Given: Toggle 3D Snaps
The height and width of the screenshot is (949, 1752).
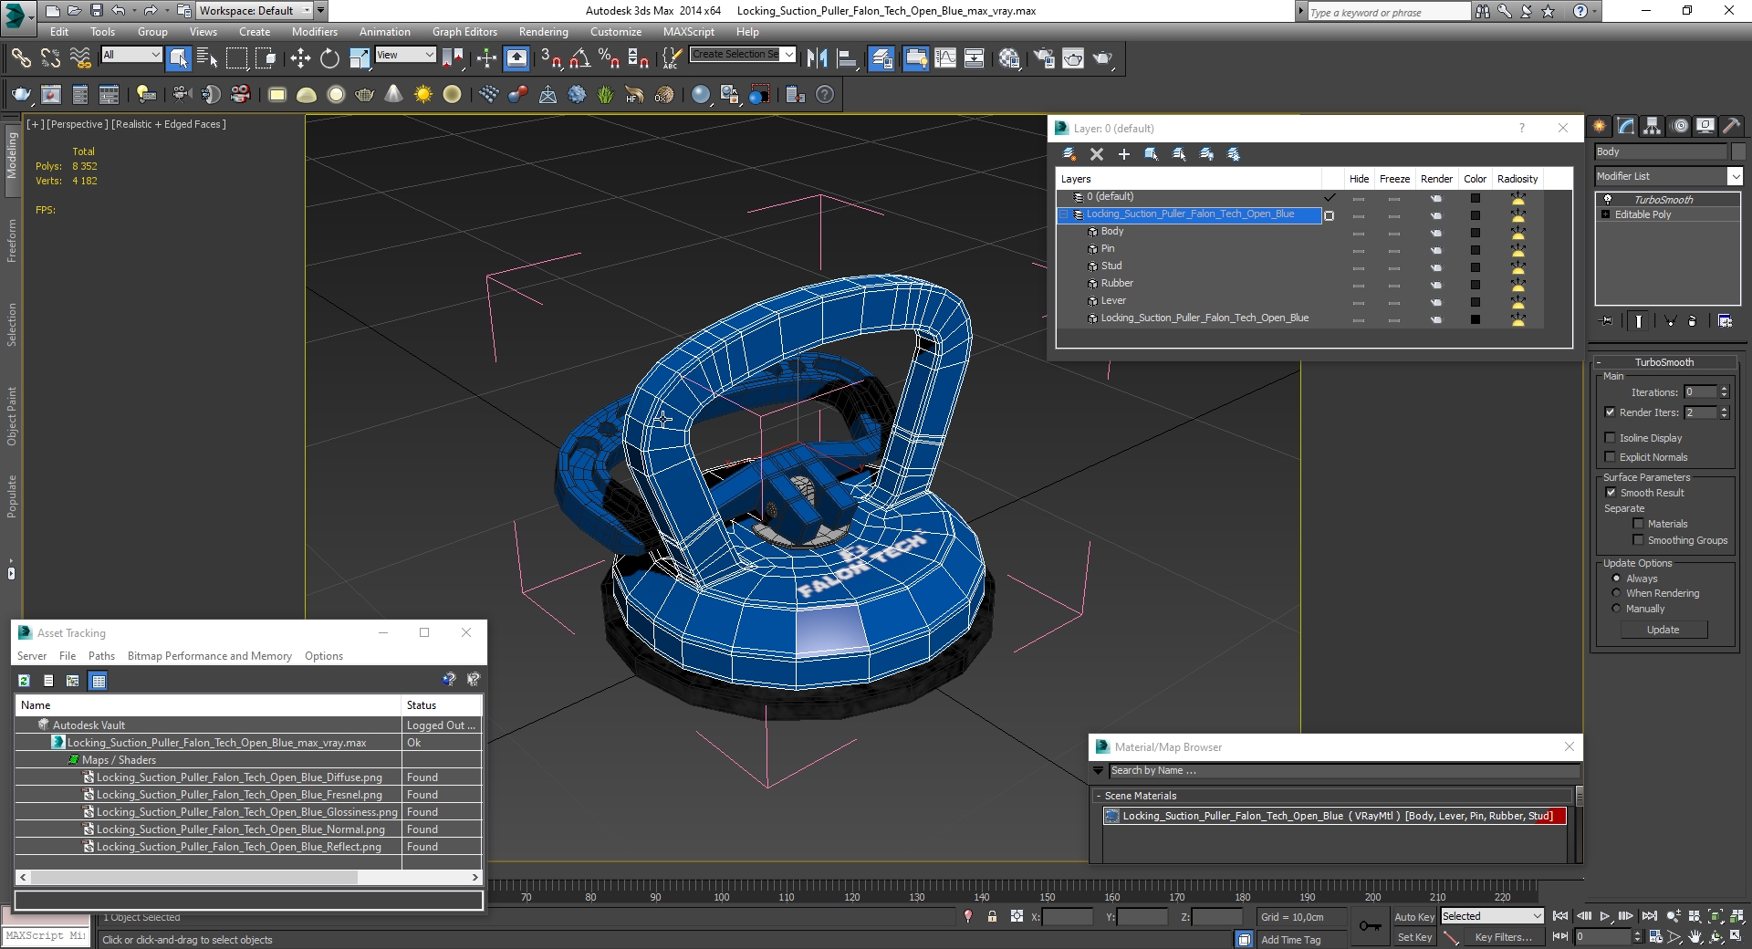Looking at the screenshot, I should pos(550,58).
